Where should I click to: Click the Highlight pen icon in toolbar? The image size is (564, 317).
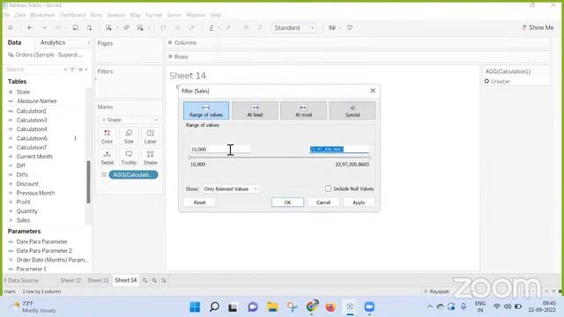(211, 27)
